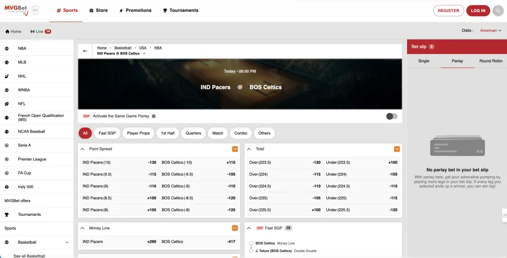
Task: Switch to the Single bet slip tab
Action: coord(424,61)
